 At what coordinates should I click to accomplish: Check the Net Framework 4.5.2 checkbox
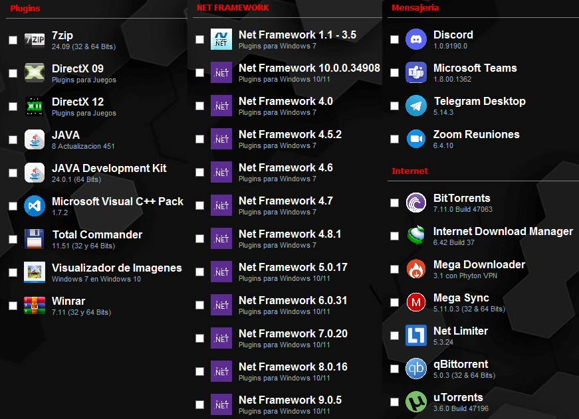[200, 139]
